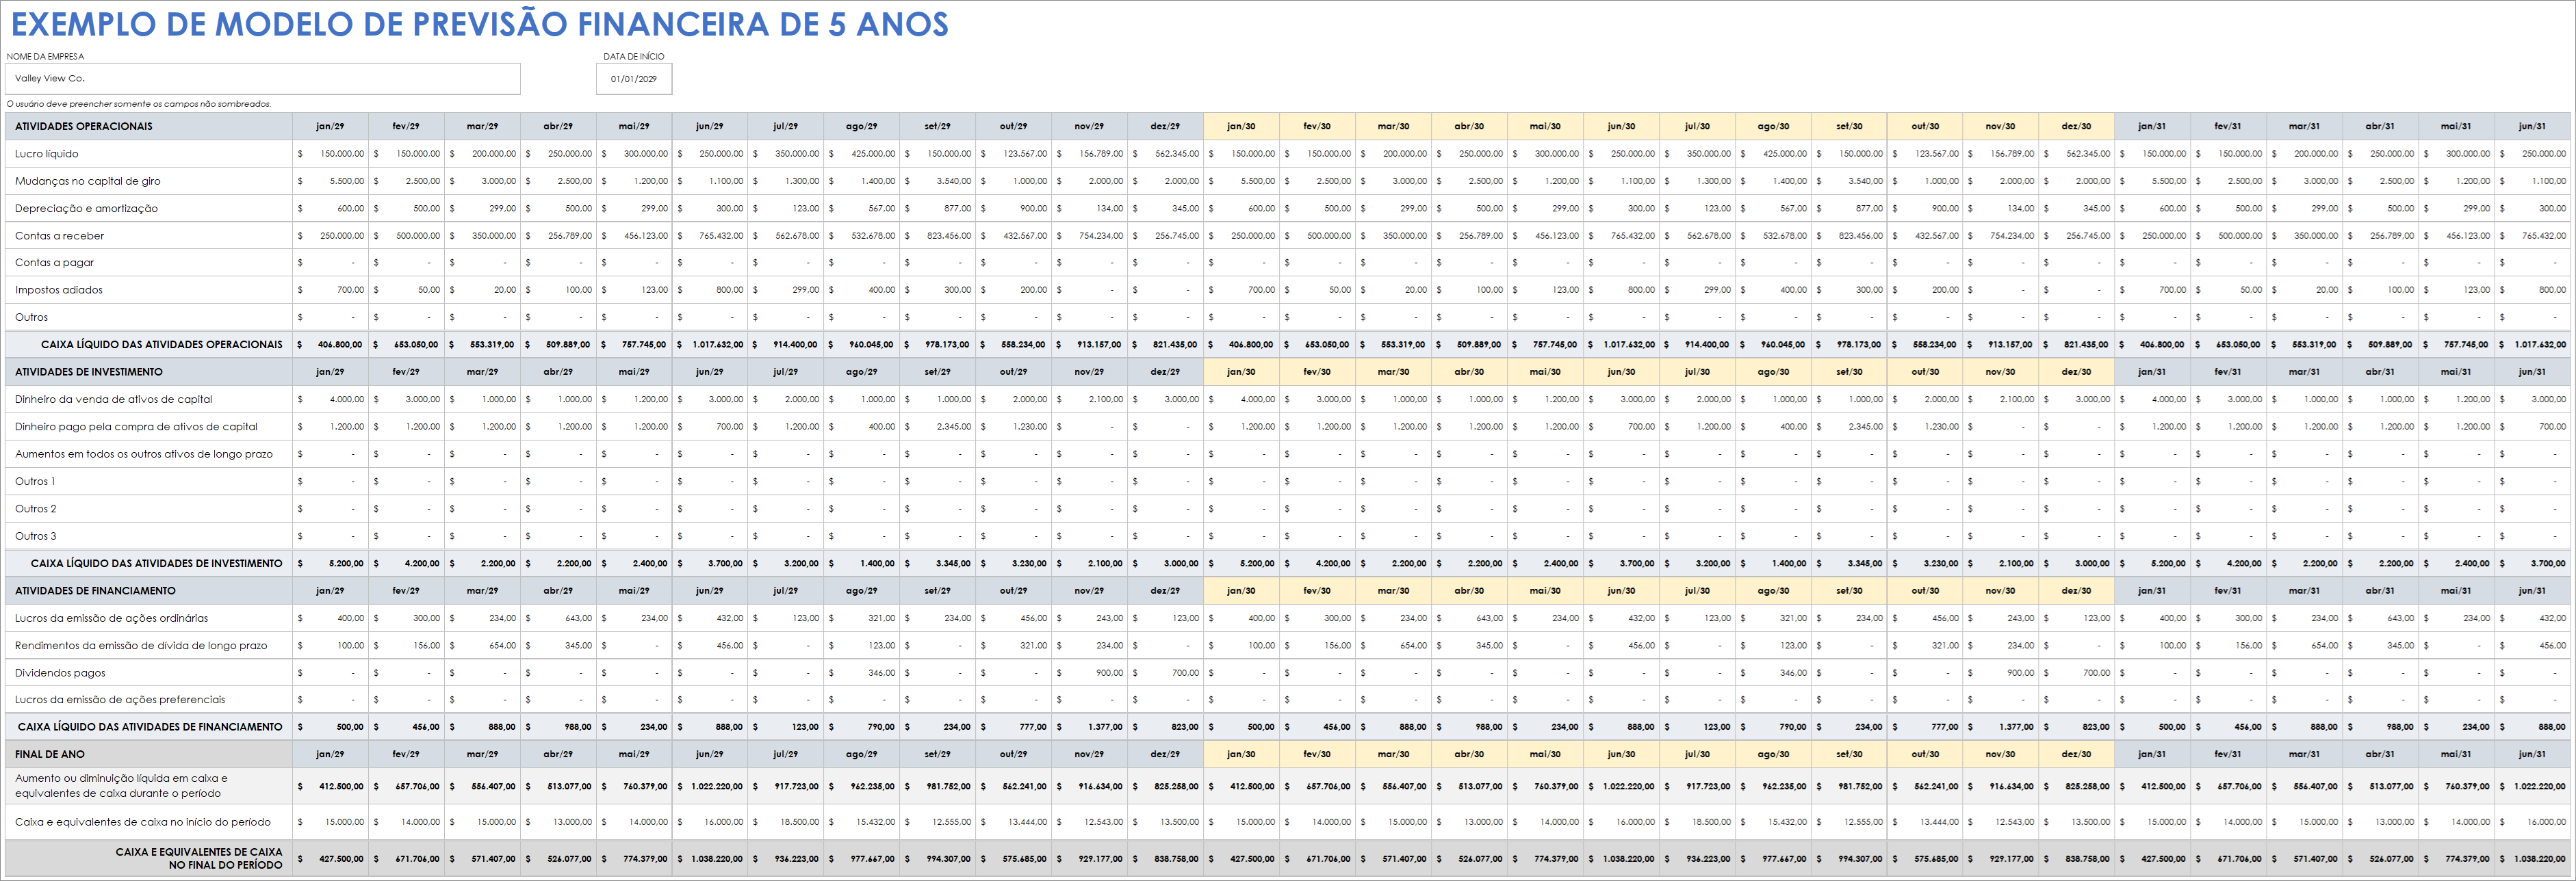
Task: Select Lucro líquido jan/29 cell 150.000,00
Action: click(x=330, y=154)
